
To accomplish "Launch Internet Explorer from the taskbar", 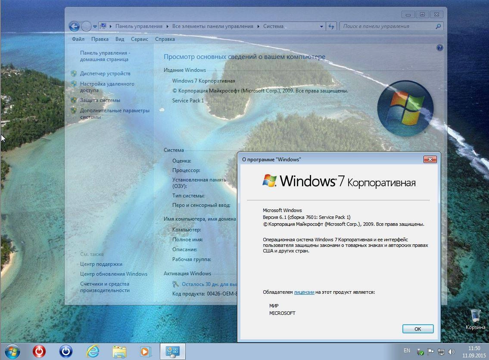I will (x=93, y=352).
